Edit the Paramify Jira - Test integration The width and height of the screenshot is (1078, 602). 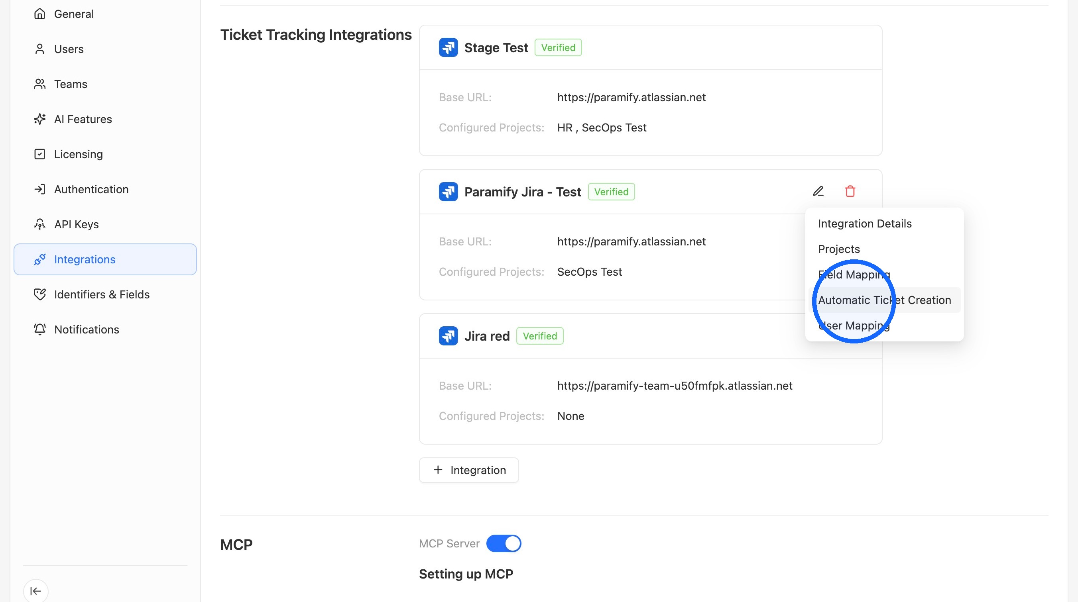coord(818,192)
